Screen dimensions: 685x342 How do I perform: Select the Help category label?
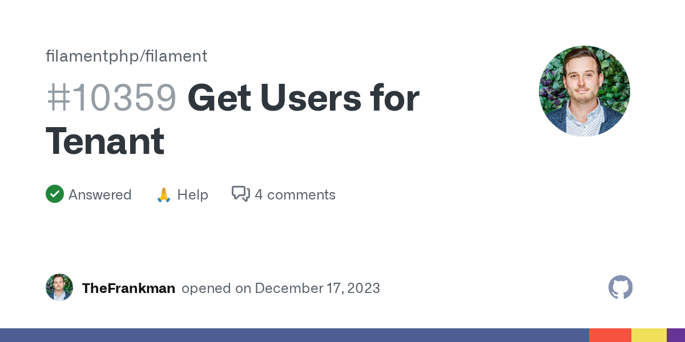point(192,195)
